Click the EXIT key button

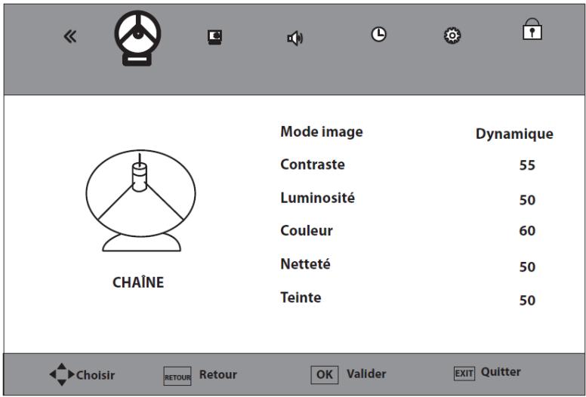[464, 373]
